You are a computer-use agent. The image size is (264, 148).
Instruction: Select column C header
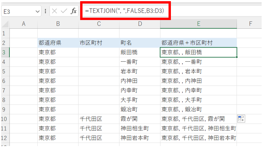click(99, 24)
